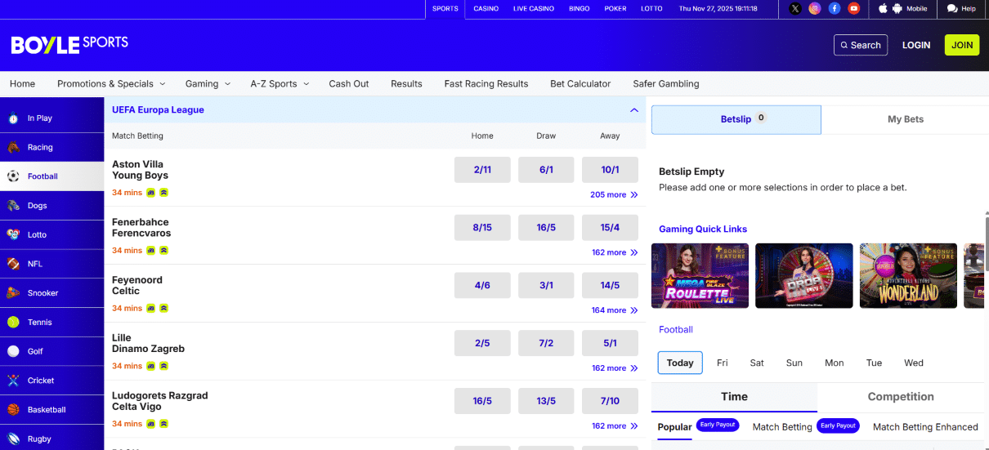Expand the Promotions & Specials dropdown
The image size is (989, 450).
111,84
